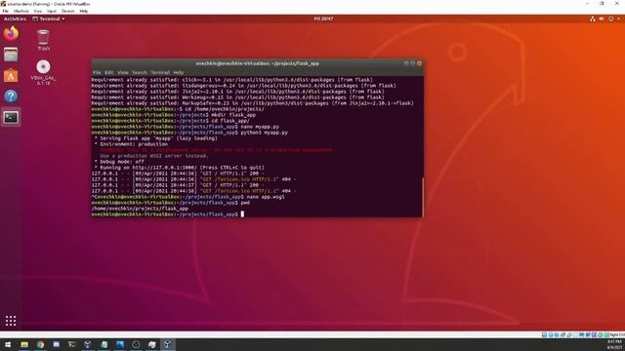Open Firefox from the Ubuntu dock
The height and width of the screenshot is (351, 625).
pyautogui.click(x=11, y=33)
